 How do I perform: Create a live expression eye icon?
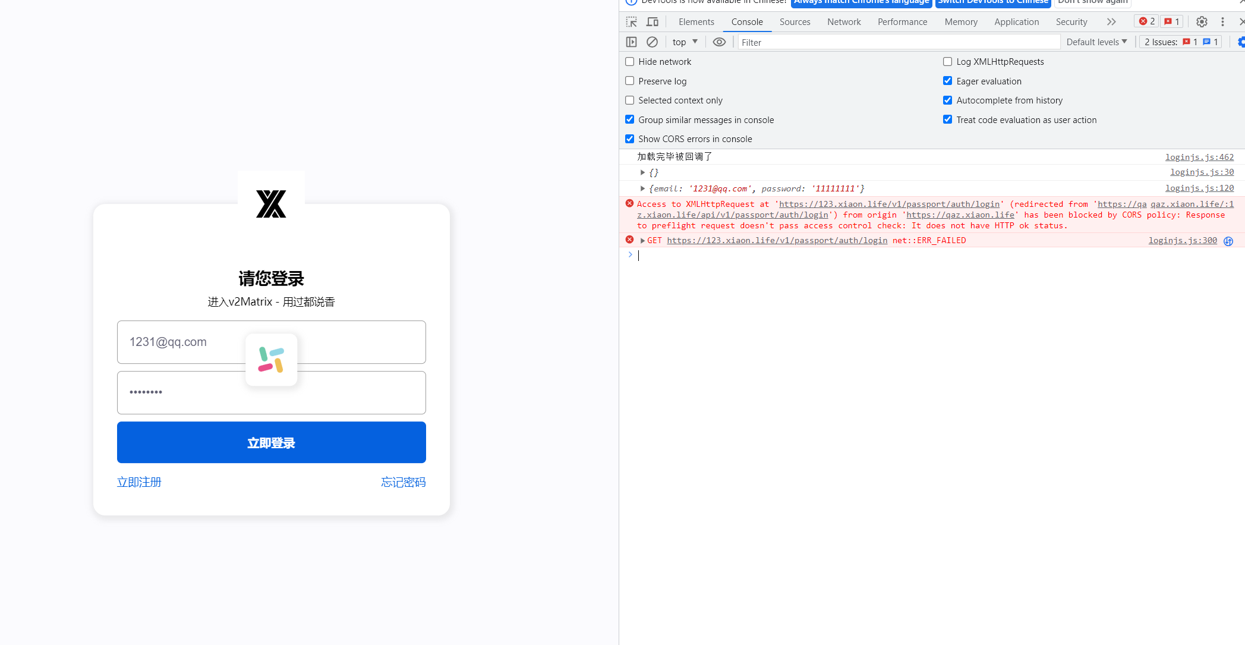[x=719, y=42]
